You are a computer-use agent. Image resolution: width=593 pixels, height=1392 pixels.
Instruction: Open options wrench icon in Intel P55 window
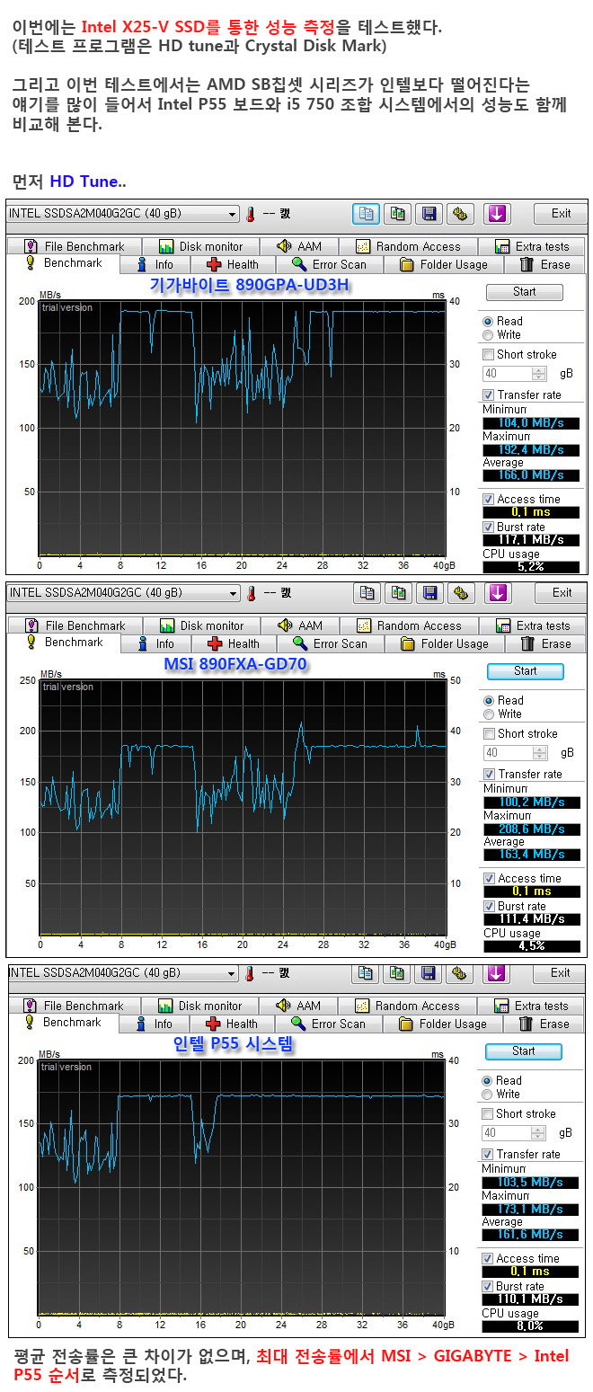click(461, 973)
